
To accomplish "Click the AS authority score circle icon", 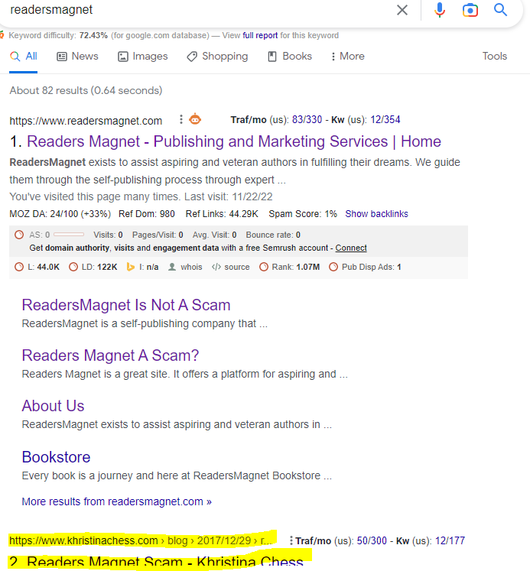I will click(x=19, y=235).
